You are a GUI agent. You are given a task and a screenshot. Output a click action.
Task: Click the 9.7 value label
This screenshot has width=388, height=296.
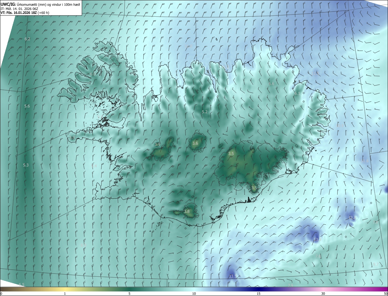[x=376, y=265]
